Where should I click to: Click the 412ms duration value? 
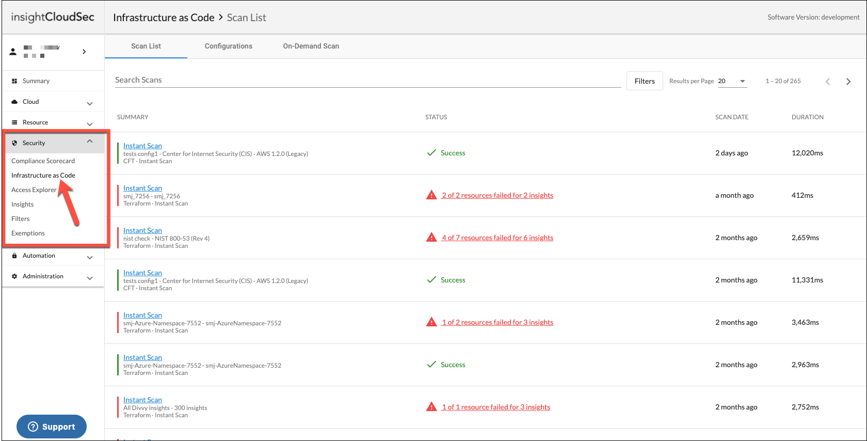(x=802, y=195)
